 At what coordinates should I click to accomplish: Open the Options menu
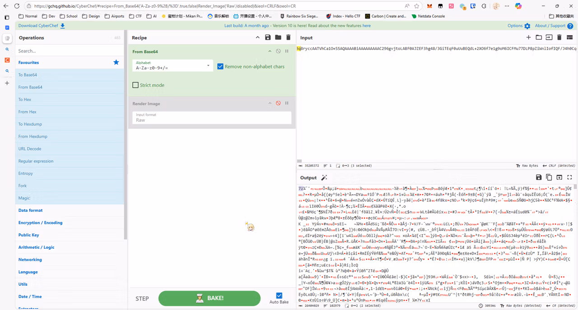[x=519, y=26]
